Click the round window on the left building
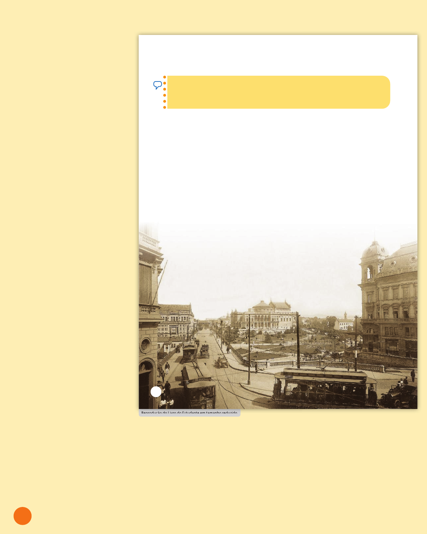This screenshot has height=534, width=427. click(x=145, y=345)
